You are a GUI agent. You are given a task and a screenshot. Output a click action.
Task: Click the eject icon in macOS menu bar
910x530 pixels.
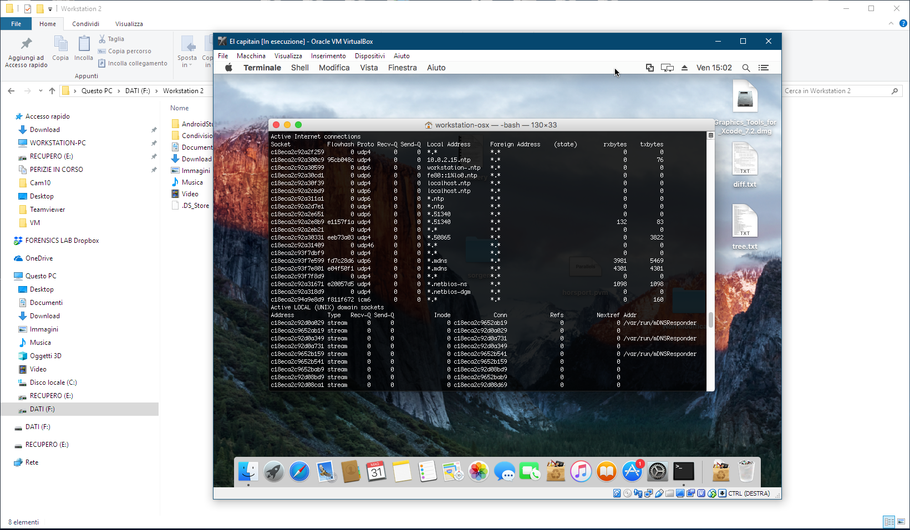(684, 68)
